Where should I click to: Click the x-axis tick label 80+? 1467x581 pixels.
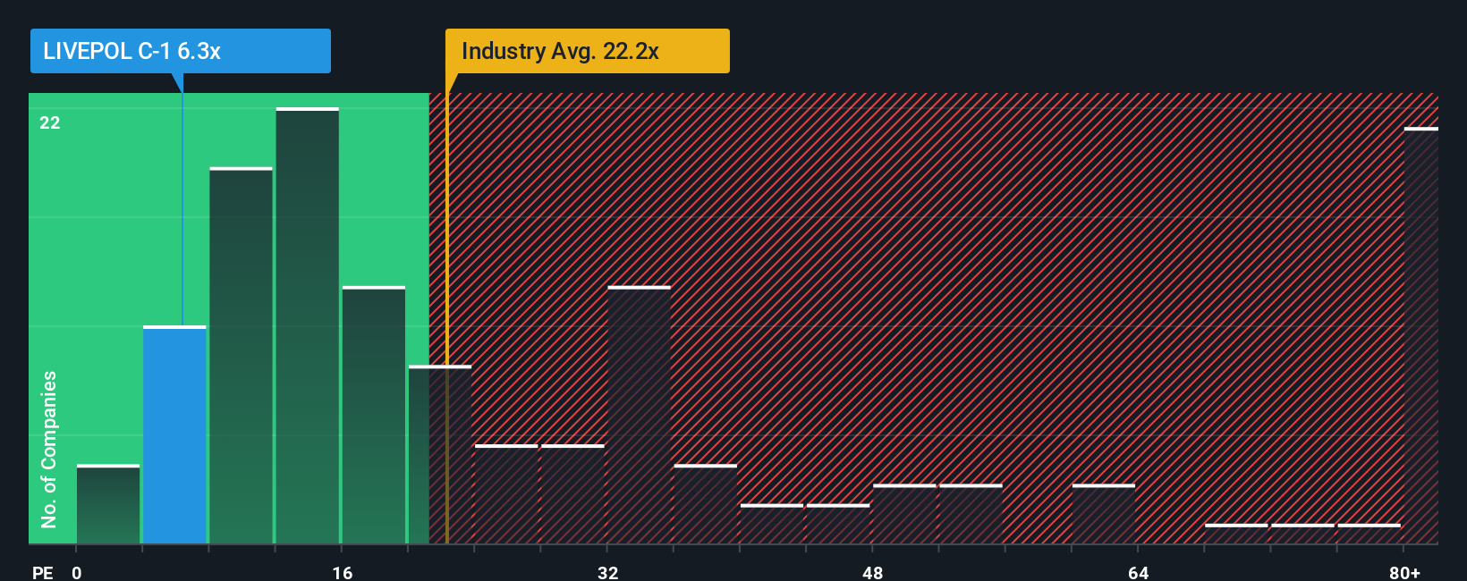click(x=1404, y=573)
